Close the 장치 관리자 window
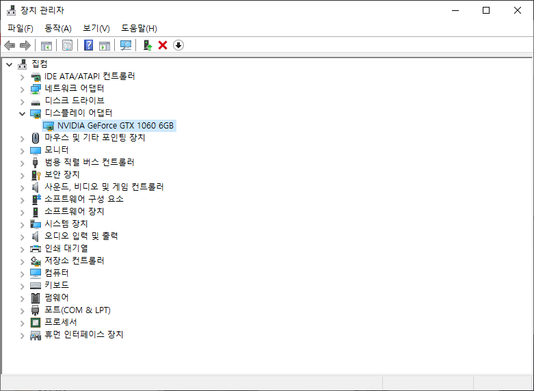534x391 pixels. tap(518, 10)
